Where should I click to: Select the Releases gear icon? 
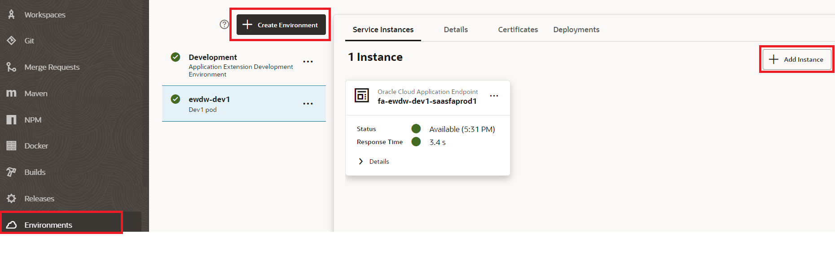pos(11,199)
